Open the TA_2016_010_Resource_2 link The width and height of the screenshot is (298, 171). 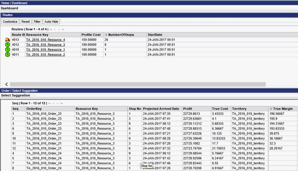(45, 54)
